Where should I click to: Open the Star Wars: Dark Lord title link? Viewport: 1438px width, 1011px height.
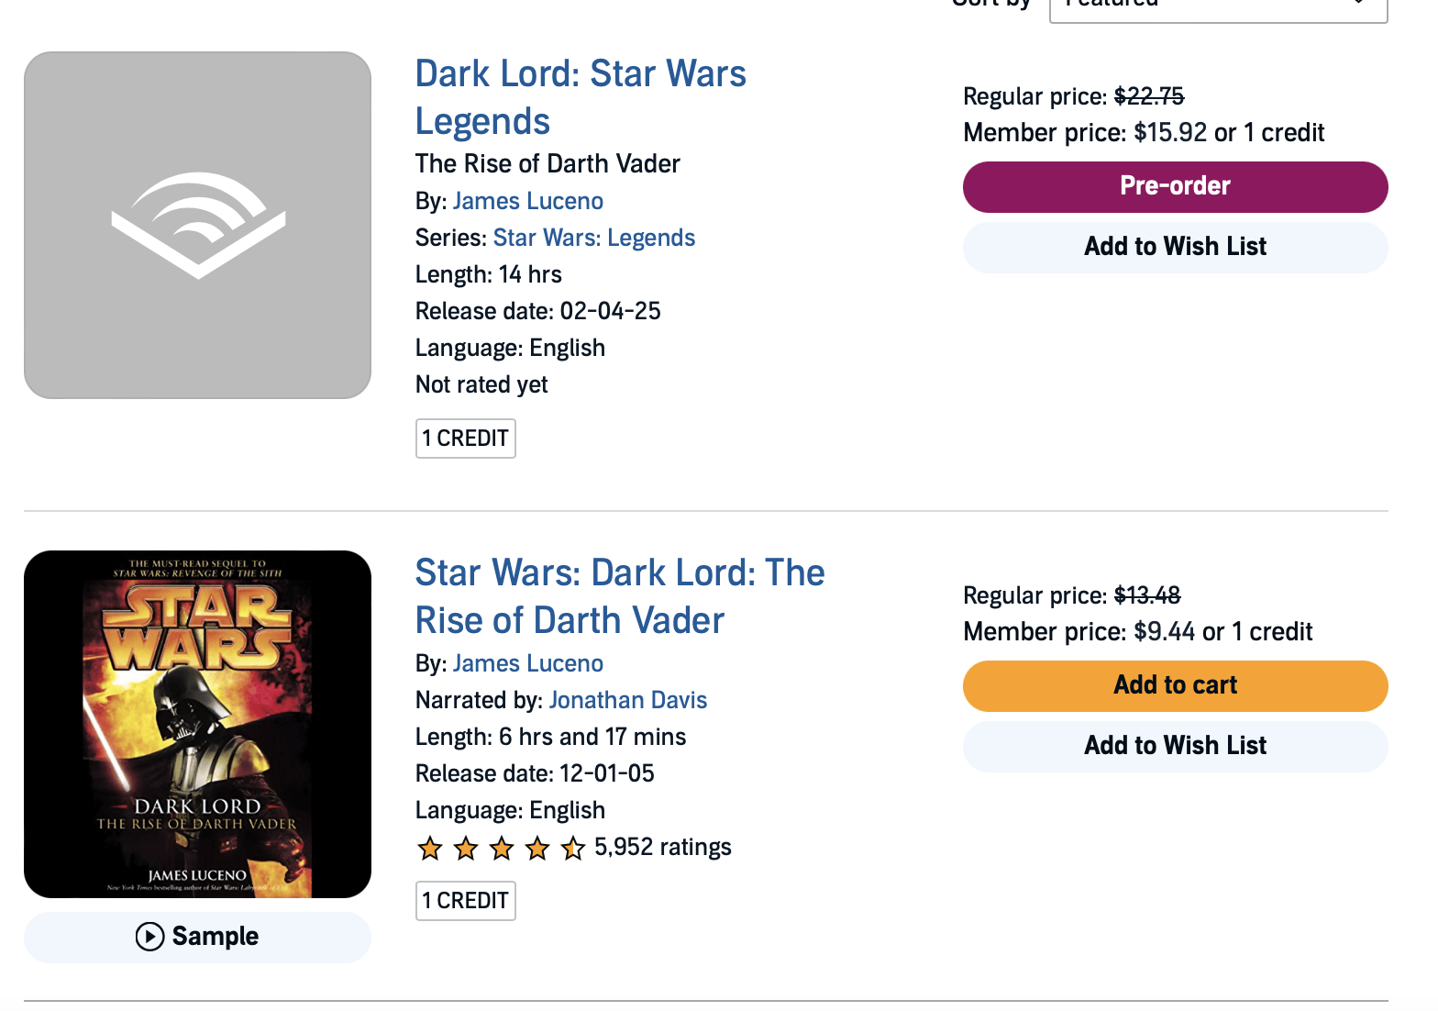point(619,596)
